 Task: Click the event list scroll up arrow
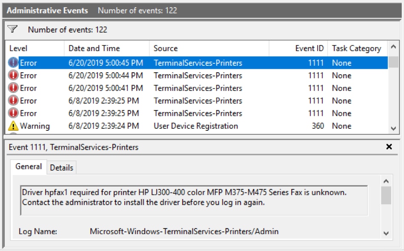(393, 47)
